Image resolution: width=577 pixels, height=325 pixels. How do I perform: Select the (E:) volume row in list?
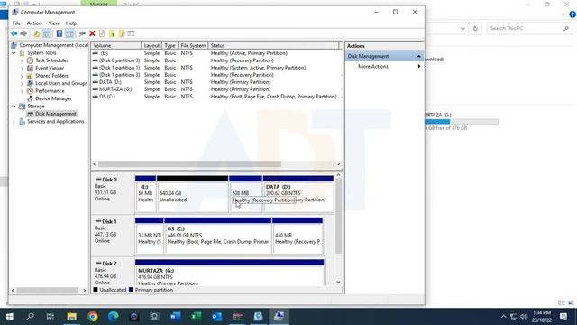tap(216, 53)
